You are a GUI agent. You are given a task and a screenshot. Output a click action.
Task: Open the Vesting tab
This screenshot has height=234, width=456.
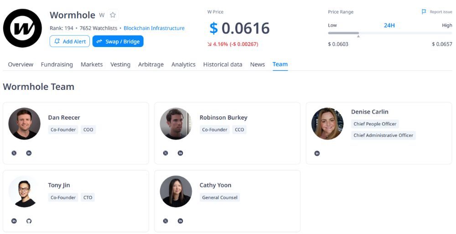pyautogui.click(x=120, y=65)
